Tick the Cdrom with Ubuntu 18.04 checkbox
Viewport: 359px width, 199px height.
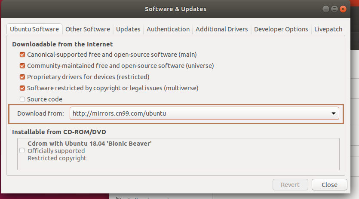[x=22, y=150]
